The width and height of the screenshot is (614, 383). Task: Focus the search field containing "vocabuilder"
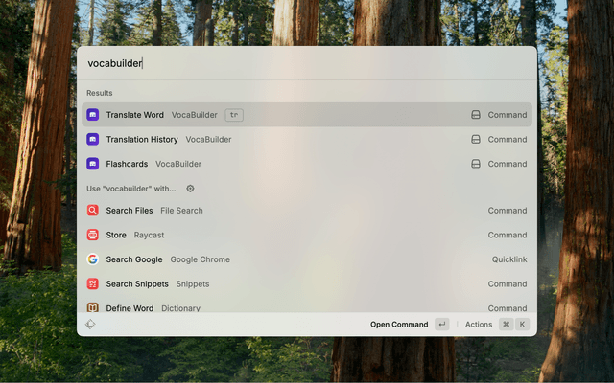[x=307, y=63]
